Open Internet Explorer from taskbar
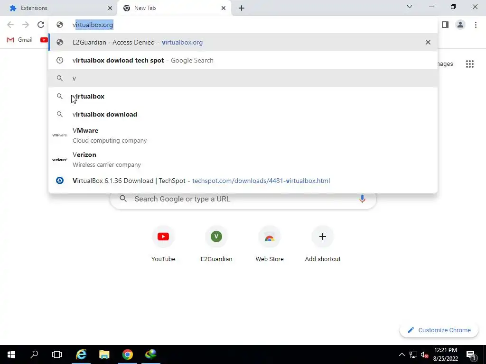Image resolution: width=486 pixels, height=364 pixels. [81, 355]
